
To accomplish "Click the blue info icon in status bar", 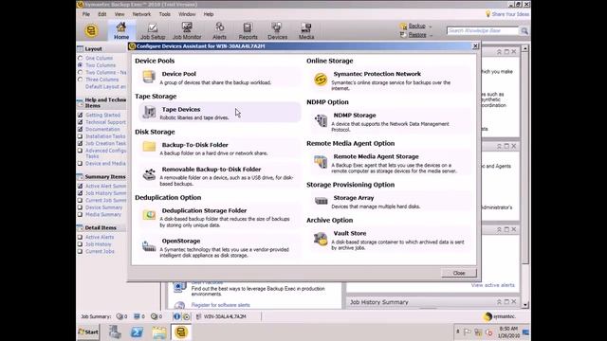I will click(176, 316).
